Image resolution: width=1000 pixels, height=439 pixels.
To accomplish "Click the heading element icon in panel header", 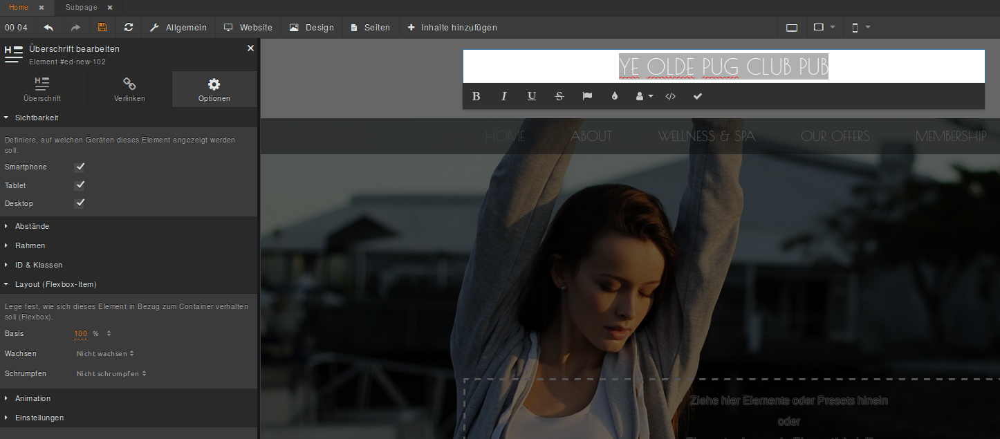I will [14, 54].
